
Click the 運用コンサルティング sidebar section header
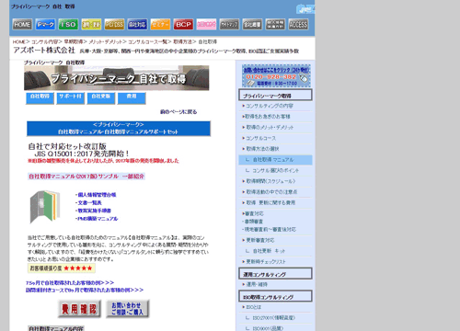pos(275,273)
